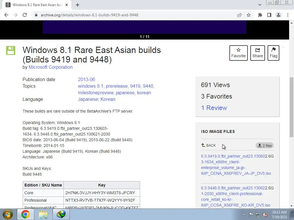Screen dimensions: 294x220
Task: Click the Chrome taskbar icon
Action: tap(26, 214)
